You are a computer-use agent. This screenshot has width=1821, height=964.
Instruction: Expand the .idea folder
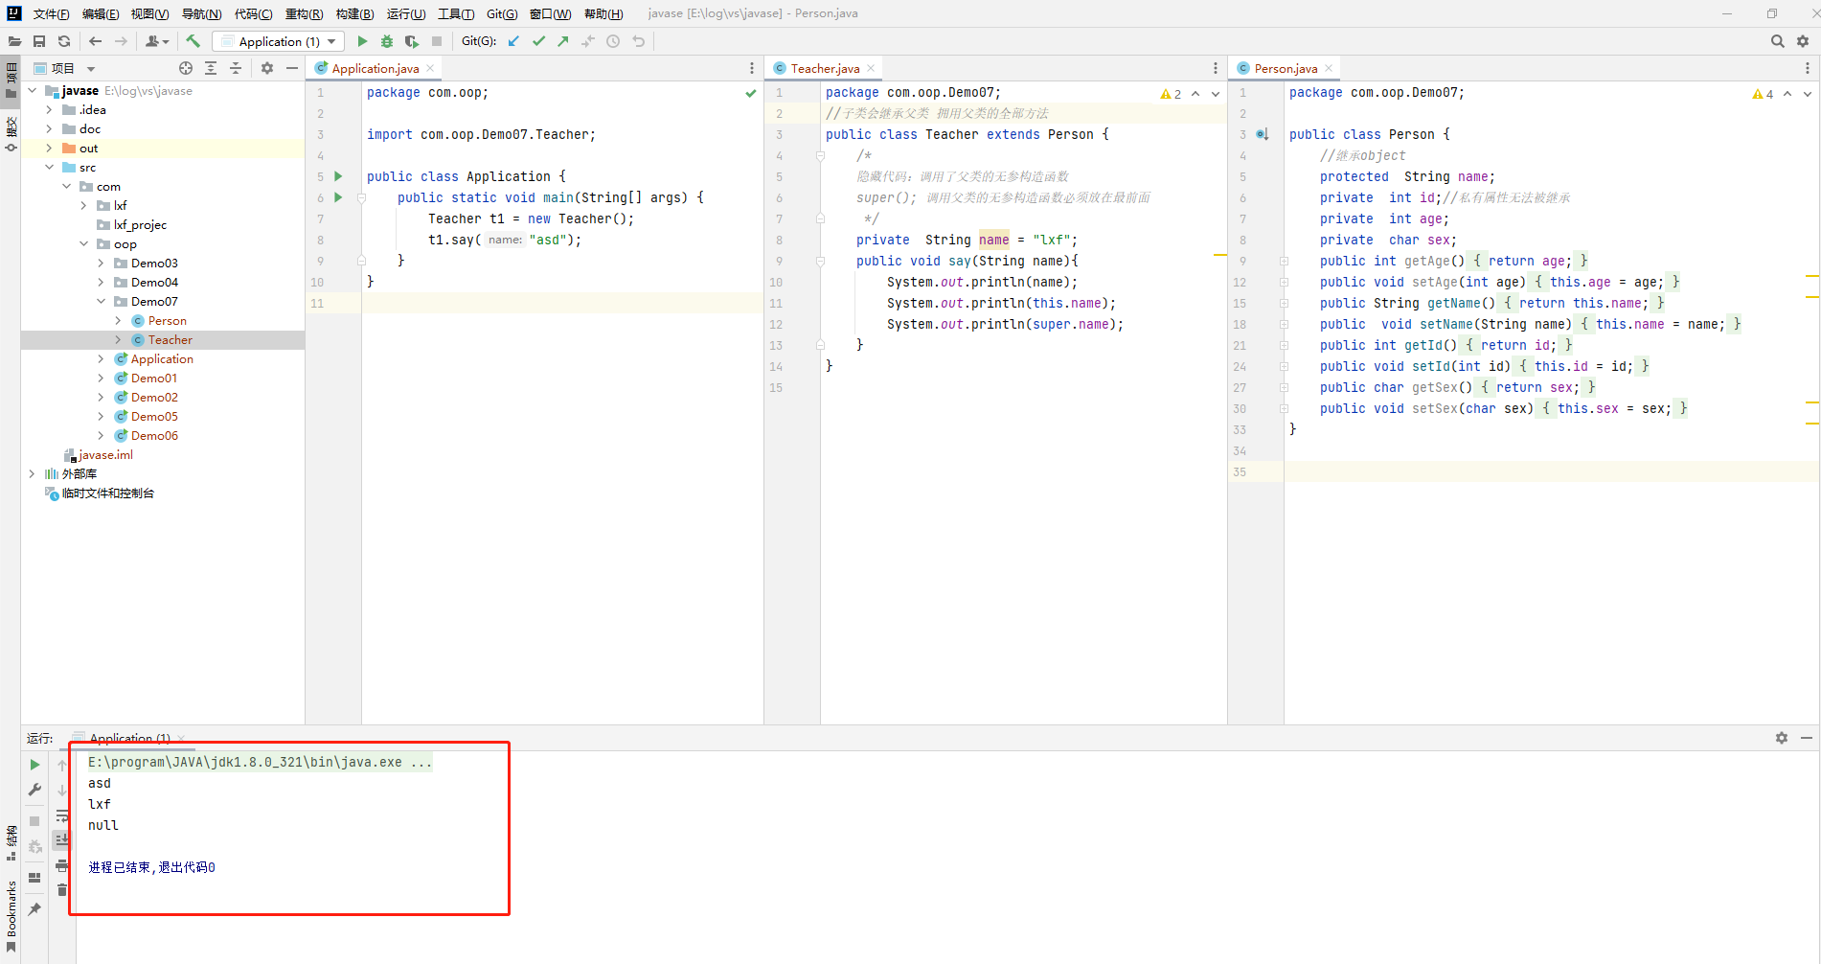(49, 110)
